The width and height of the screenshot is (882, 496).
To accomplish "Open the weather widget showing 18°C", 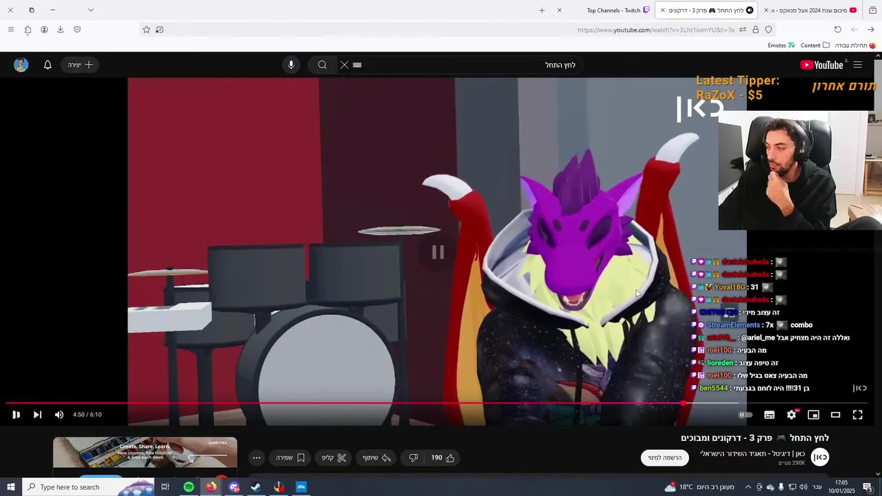I will click(x=699, y=487).
